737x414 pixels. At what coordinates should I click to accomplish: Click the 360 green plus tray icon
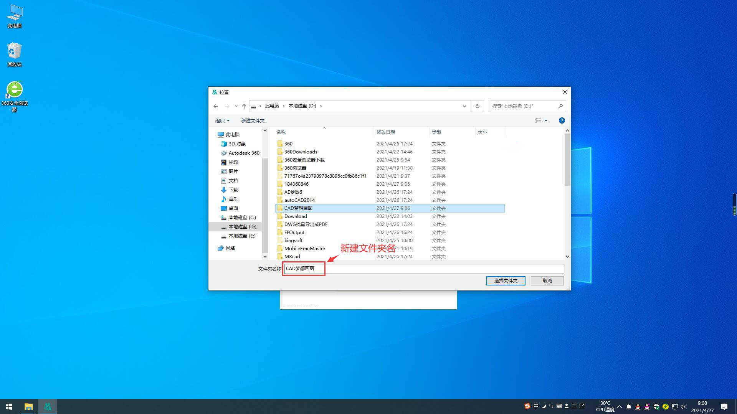tap(666, 407)
